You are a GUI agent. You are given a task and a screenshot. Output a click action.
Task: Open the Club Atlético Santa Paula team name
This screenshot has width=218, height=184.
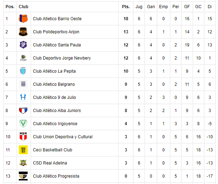(57, 45)
